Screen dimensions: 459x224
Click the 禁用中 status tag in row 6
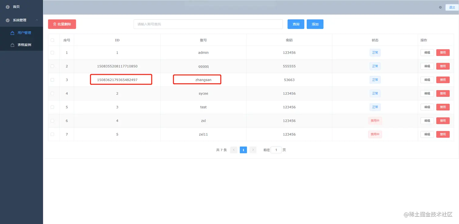click(375, 121)
